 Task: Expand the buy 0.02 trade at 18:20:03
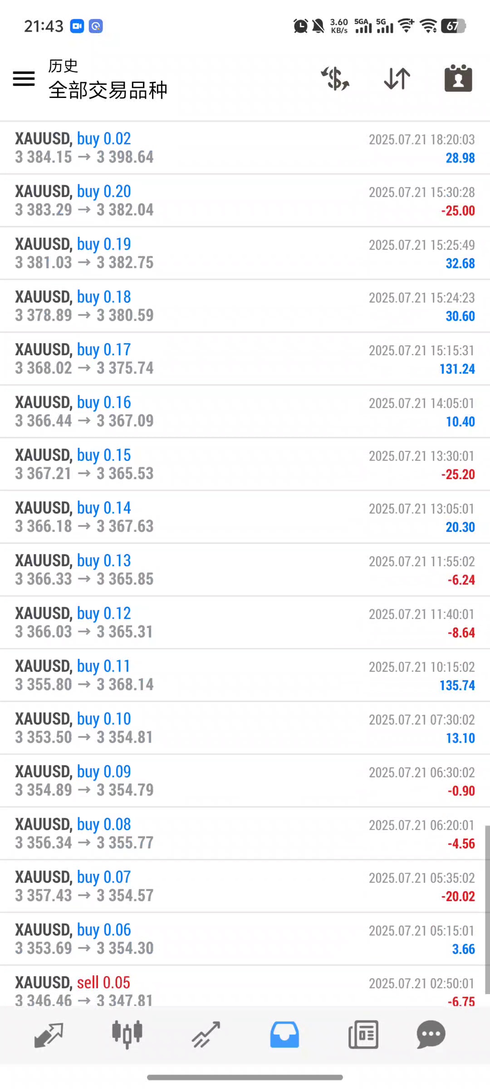tap(245, 148)
